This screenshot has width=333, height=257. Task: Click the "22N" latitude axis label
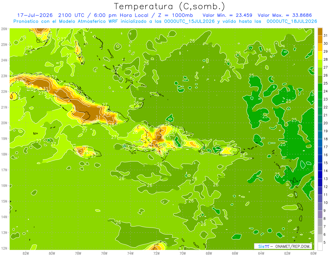point(4,91)
